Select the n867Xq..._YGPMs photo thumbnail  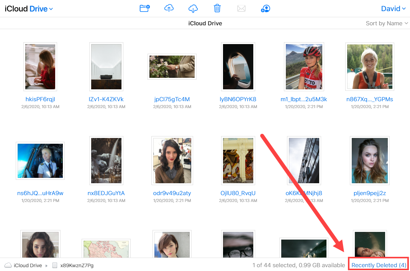coord(370,67)
